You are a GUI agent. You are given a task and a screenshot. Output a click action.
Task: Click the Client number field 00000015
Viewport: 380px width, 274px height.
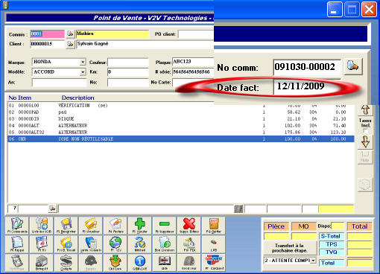47,44
